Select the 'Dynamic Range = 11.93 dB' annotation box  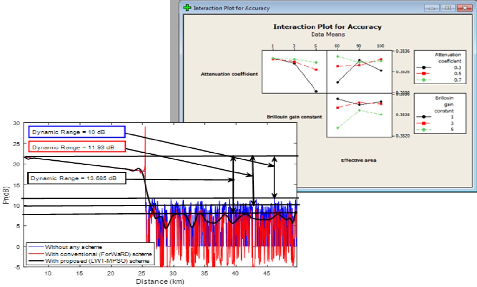[x=77, y=147]
